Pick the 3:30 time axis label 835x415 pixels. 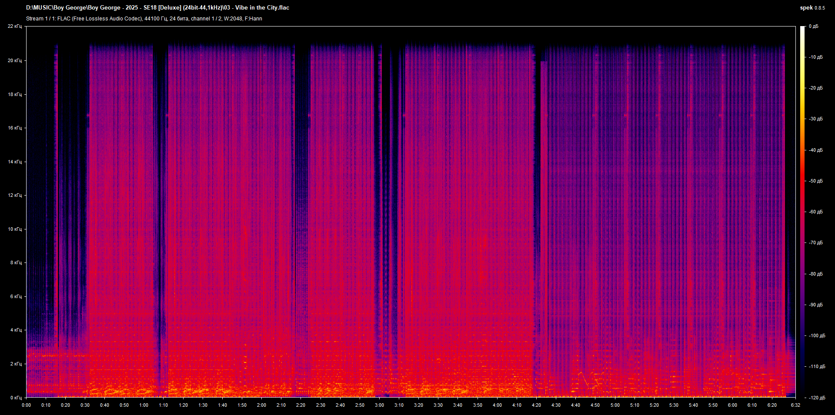point(438,405)
